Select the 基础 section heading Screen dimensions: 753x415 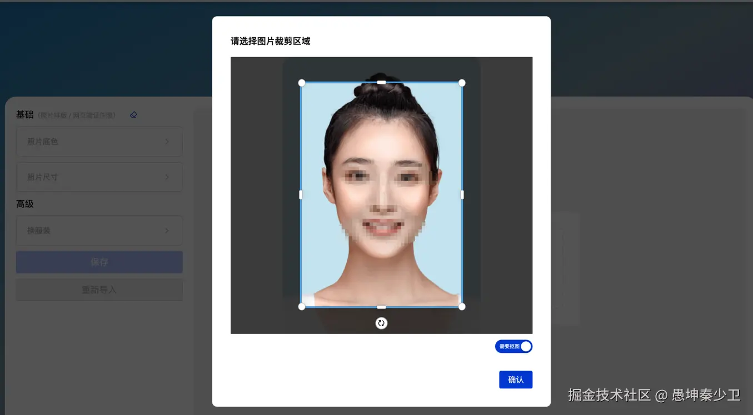click(x=25, y=115)
